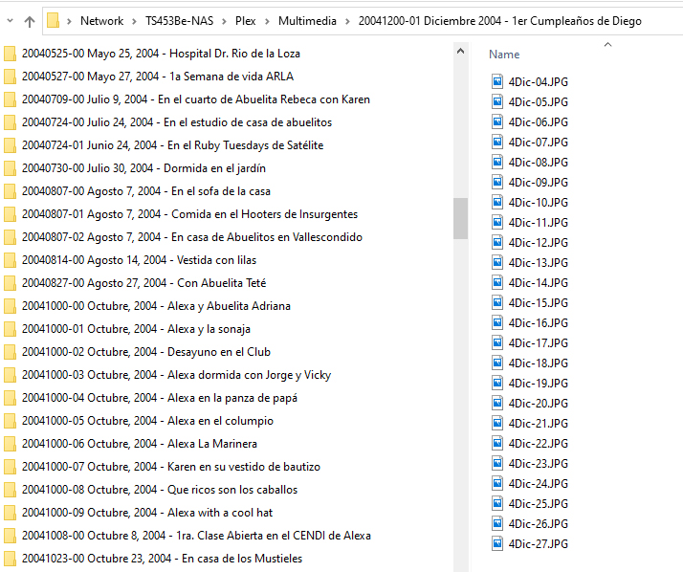
Task: Click folder icon of Alexa en la panza de papá
Action: (x=10, y=398)
